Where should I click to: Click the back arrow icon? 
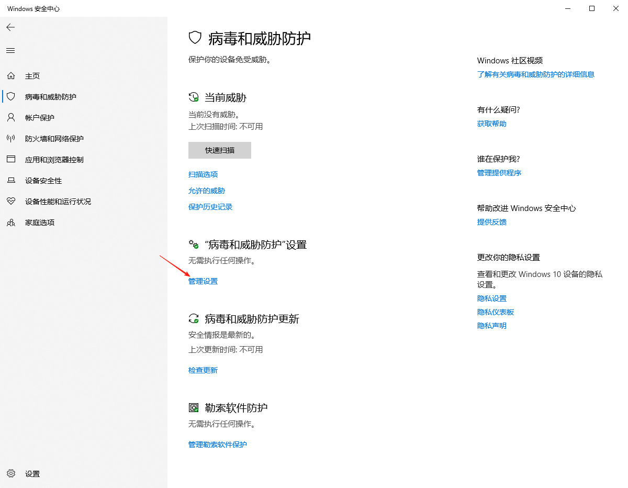pyautogui.click(x=10, y=27)
